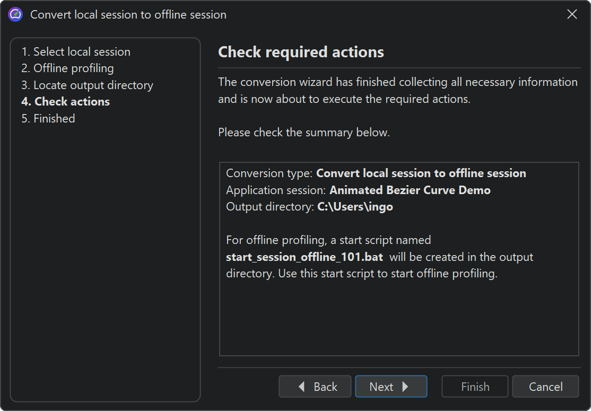Click the Please check the summary text
The image size is (591, 411).
[x=303, y=133]
